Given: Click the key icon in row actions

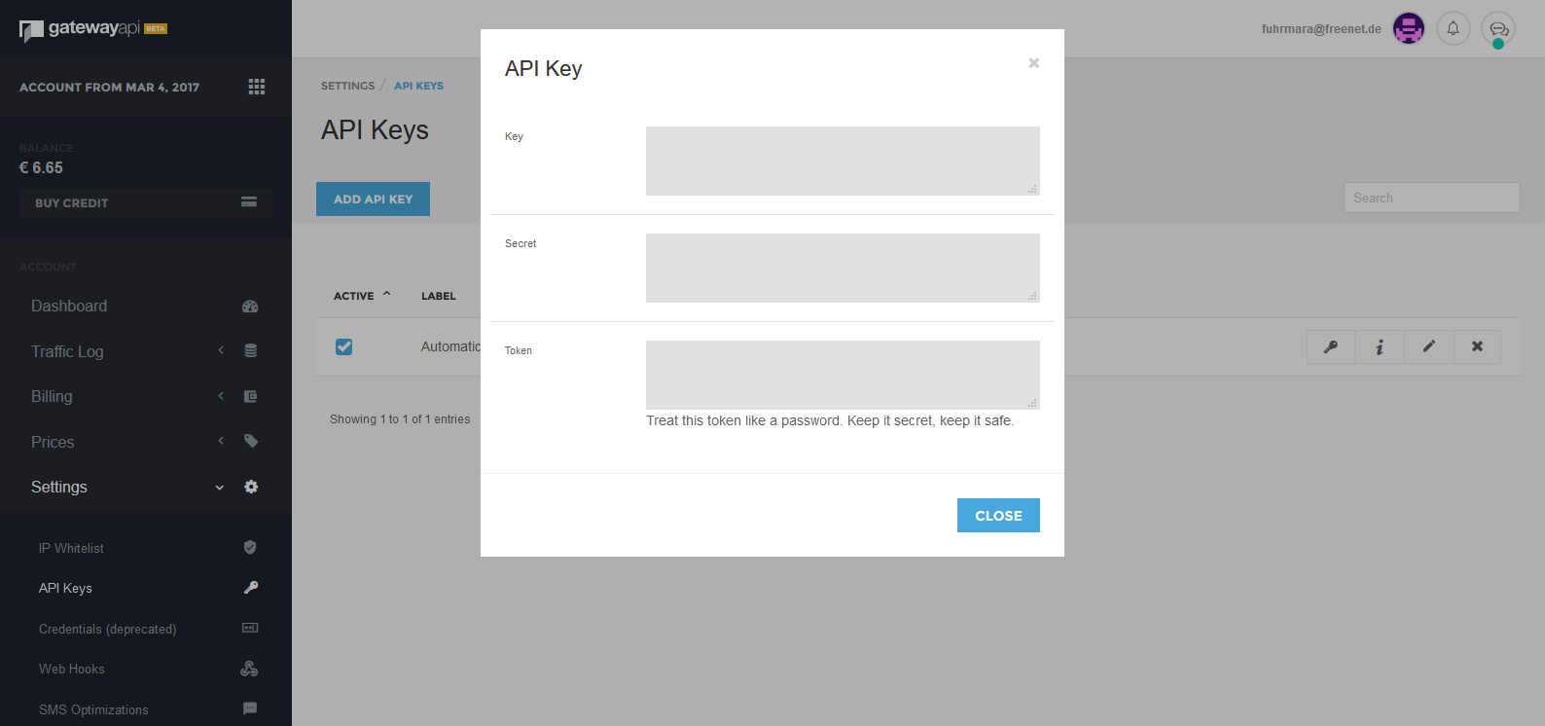Looking at the screenshot, I should [x=1330, y=346].
